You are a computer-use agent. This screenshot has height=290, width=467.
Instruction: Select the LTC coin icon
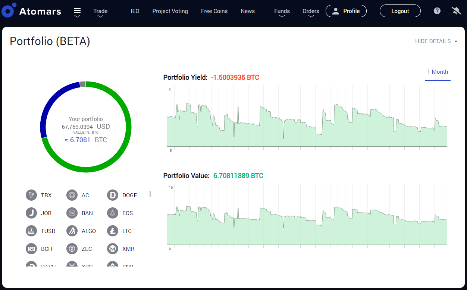point(113,231)
